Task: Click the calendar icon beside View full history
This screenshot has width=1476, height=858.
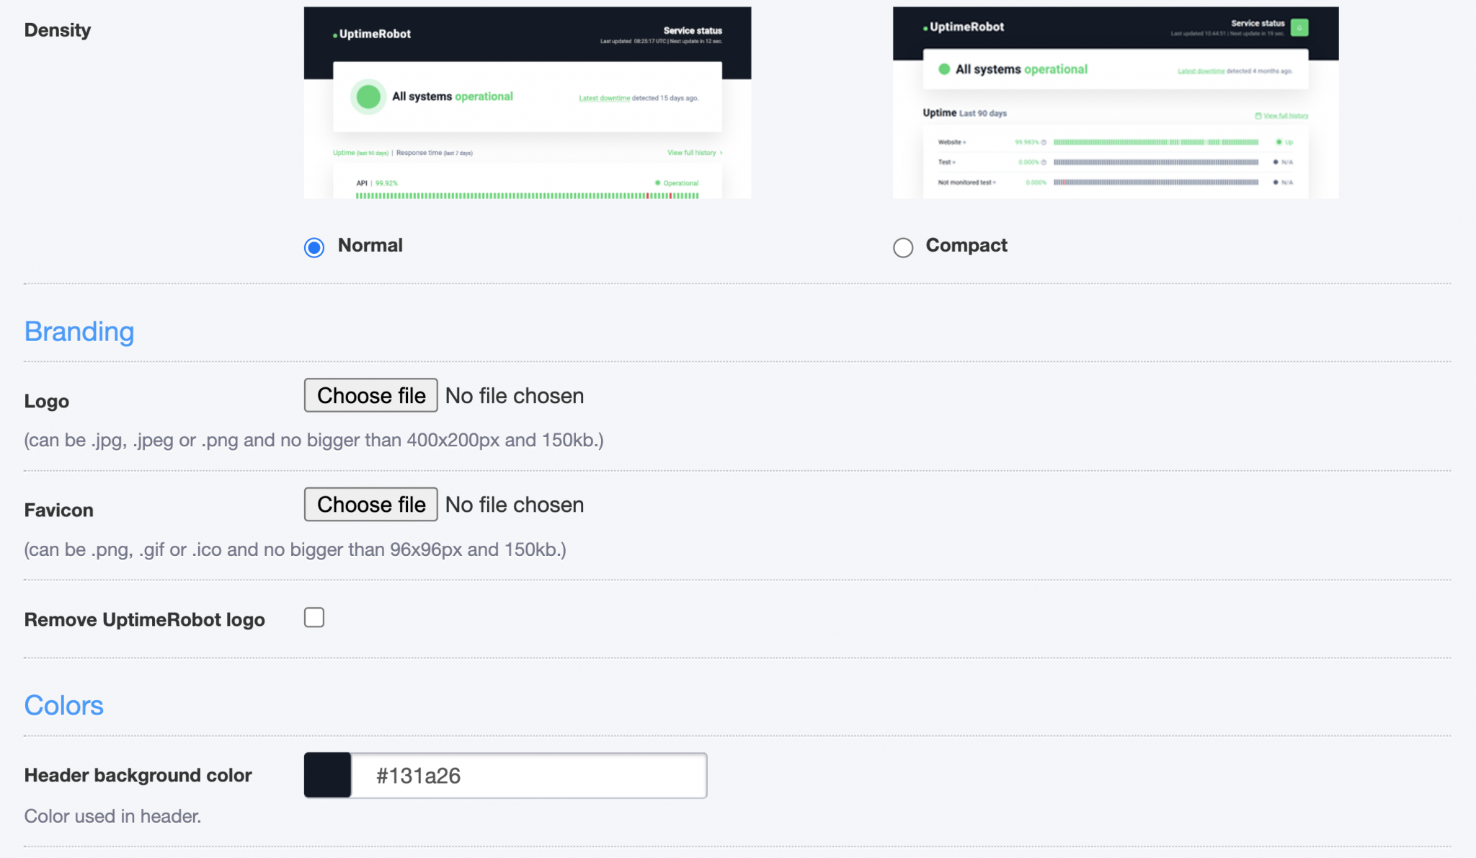Action: 1258,115
